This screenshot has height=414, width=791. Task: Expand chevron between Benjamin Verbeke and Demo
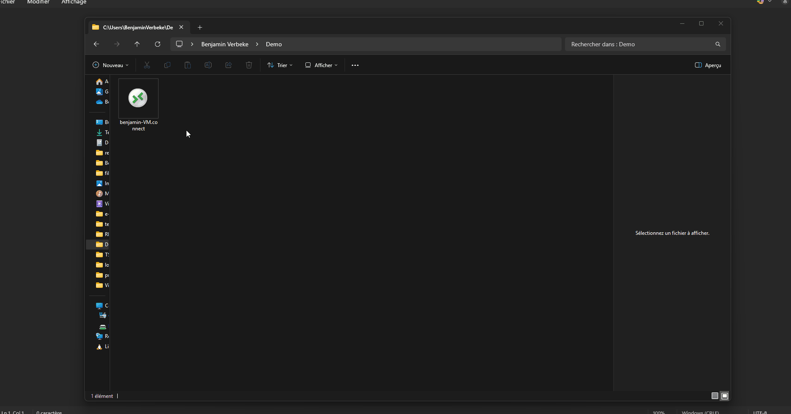pyautogui.click(x=257, y=44)
